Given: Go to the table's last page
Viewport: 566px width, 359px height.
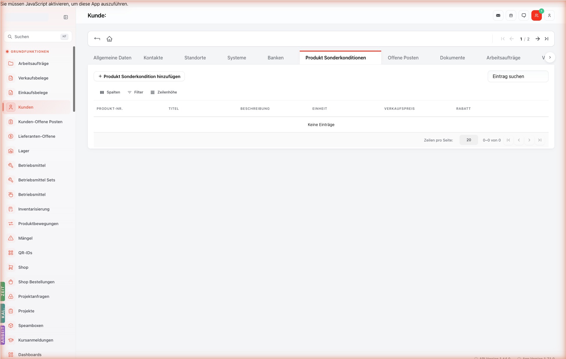Looking at the screenshot, I should [x=540, y=140].
